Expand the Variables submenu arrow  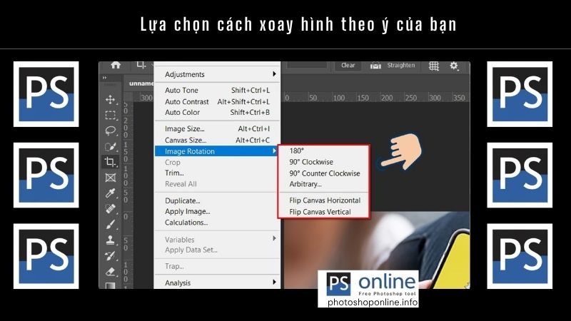tap(274, 238)
